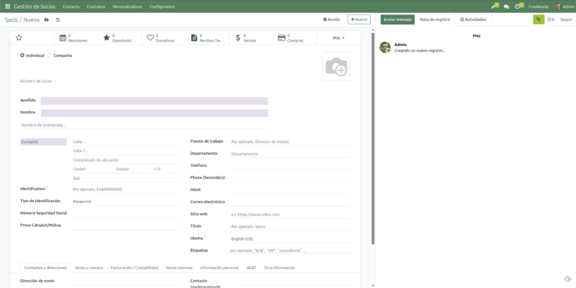Click the favorite star icon
Screen dimensions: 576x288
[19, 38]
